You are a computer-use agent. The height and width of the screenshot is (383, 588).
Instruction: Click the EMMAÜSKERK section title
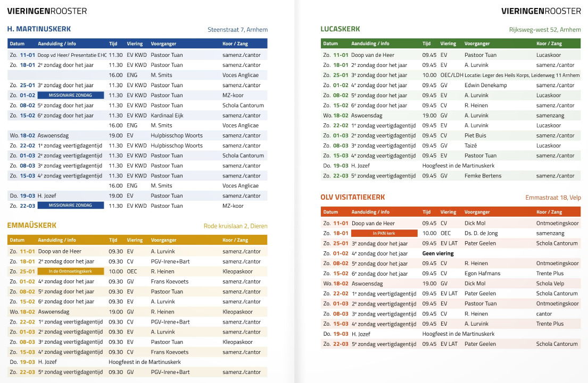(x=32, y=225)
